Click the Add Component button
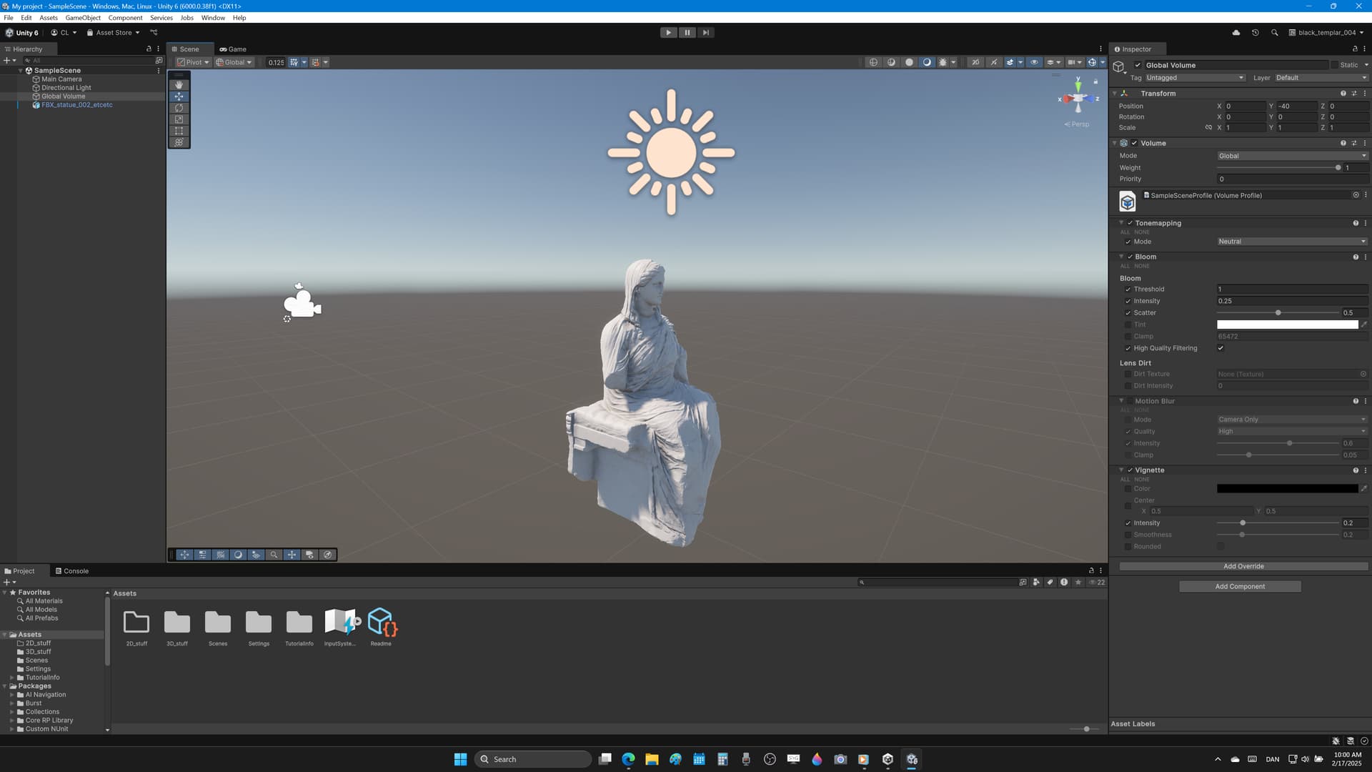The image size is (1372, 772). coord(1239,586)
